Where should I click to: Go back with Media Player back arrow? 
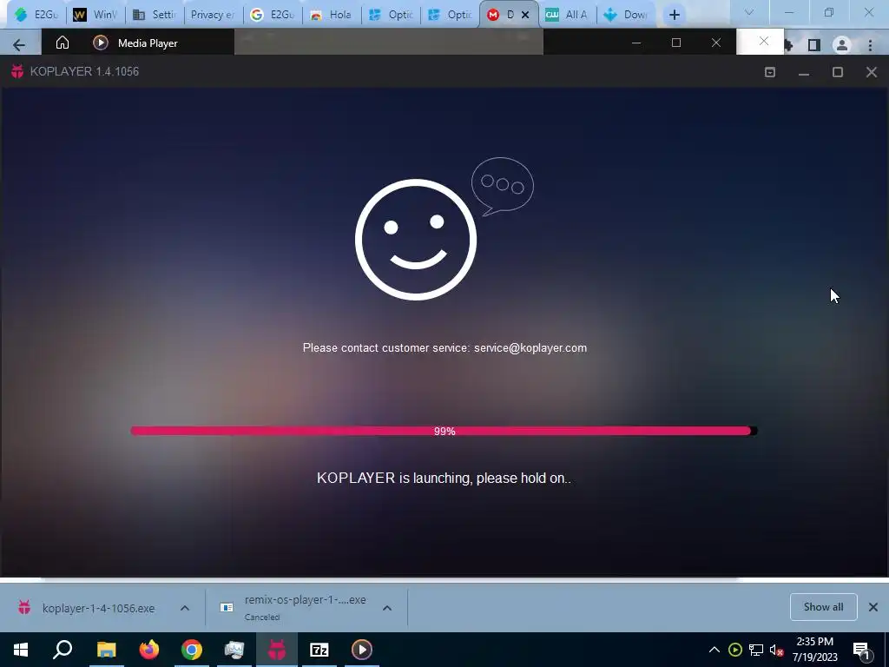[x=19, y=44]
